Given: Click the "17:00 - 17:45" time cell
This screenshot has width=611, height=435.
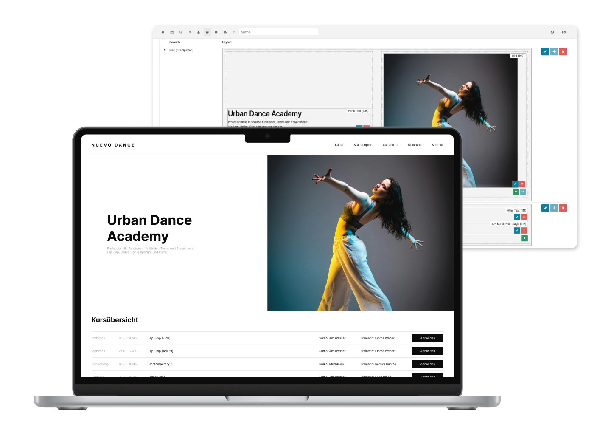Looking at the screenshot, I should pyautogui.click(x=127, y=351).
